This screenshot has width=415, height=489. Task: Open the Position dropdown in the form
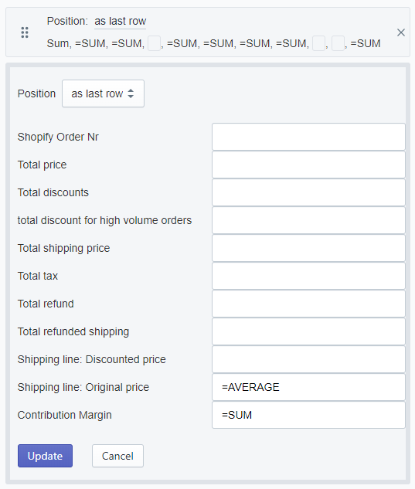103,93
